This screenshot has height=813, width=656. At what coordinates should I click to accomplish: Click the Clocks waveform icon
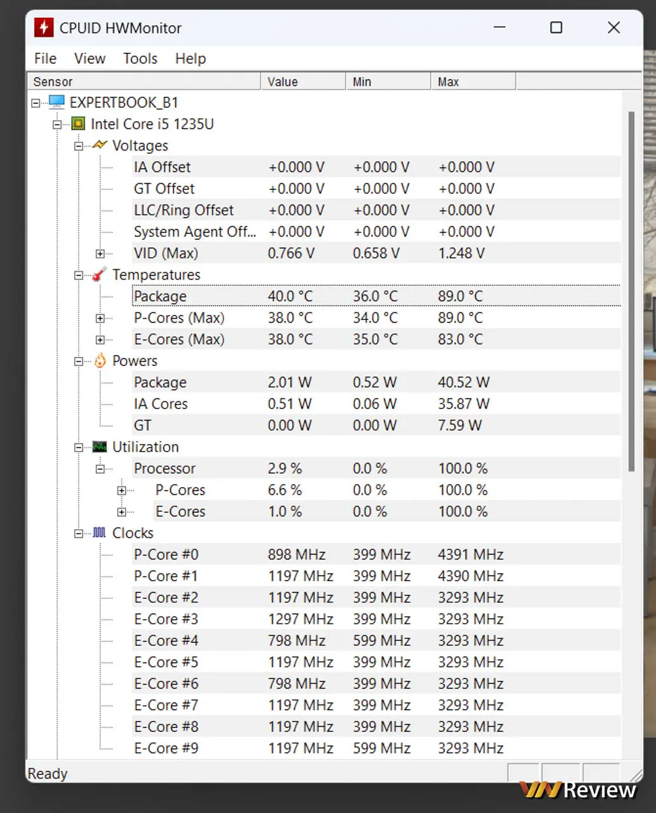(x=100, y=533)
